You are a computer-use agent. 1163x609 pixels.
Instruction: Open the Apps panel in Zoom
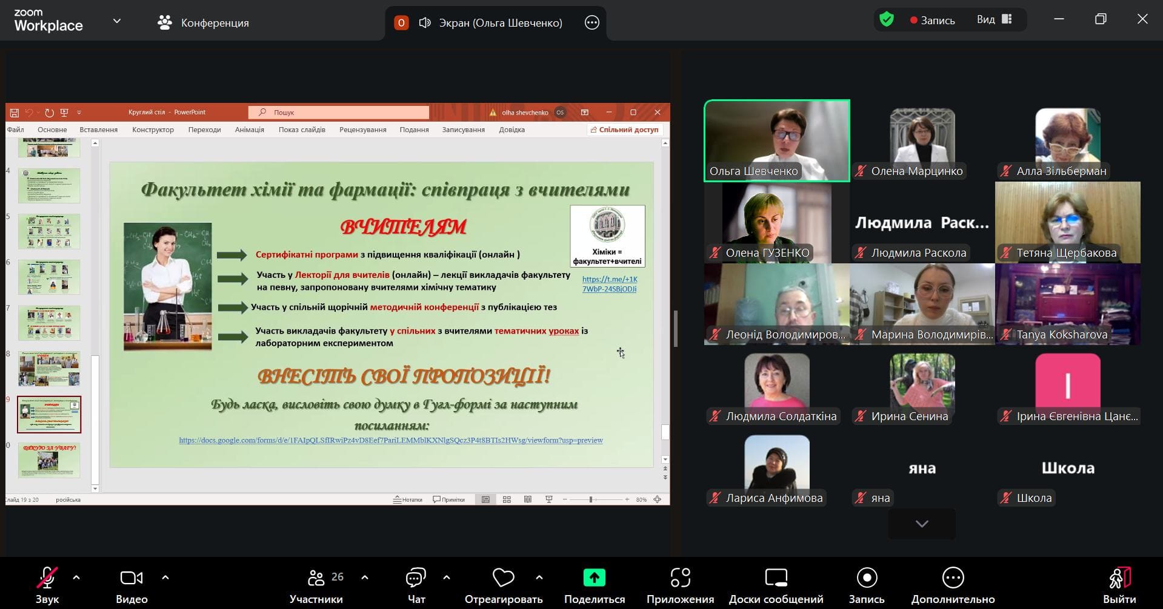[x=680, y=585]
